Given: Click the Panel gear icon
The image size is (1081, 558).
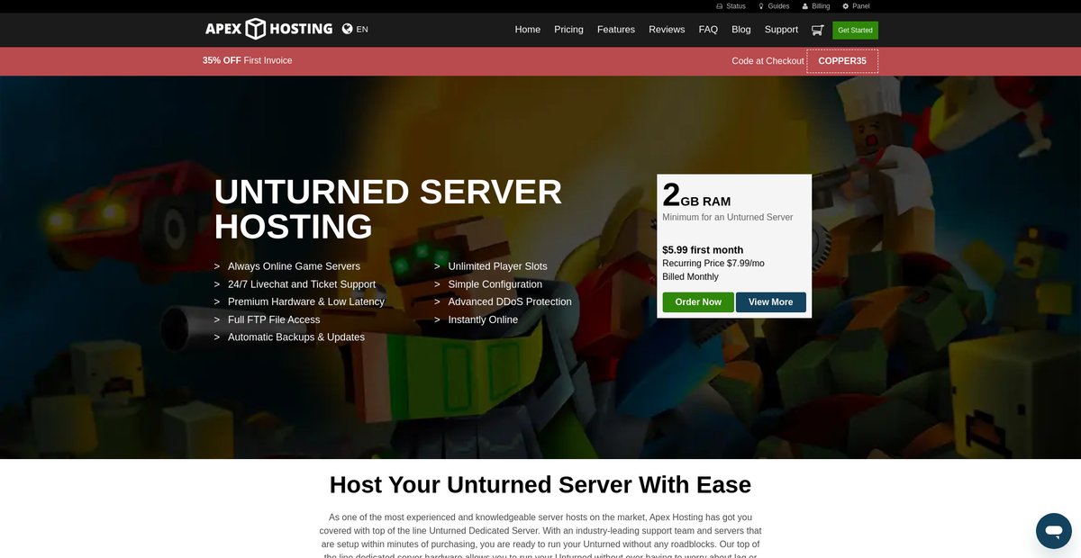Looking at the screenshot, I should pyautogui.click(x=846, y=6).
